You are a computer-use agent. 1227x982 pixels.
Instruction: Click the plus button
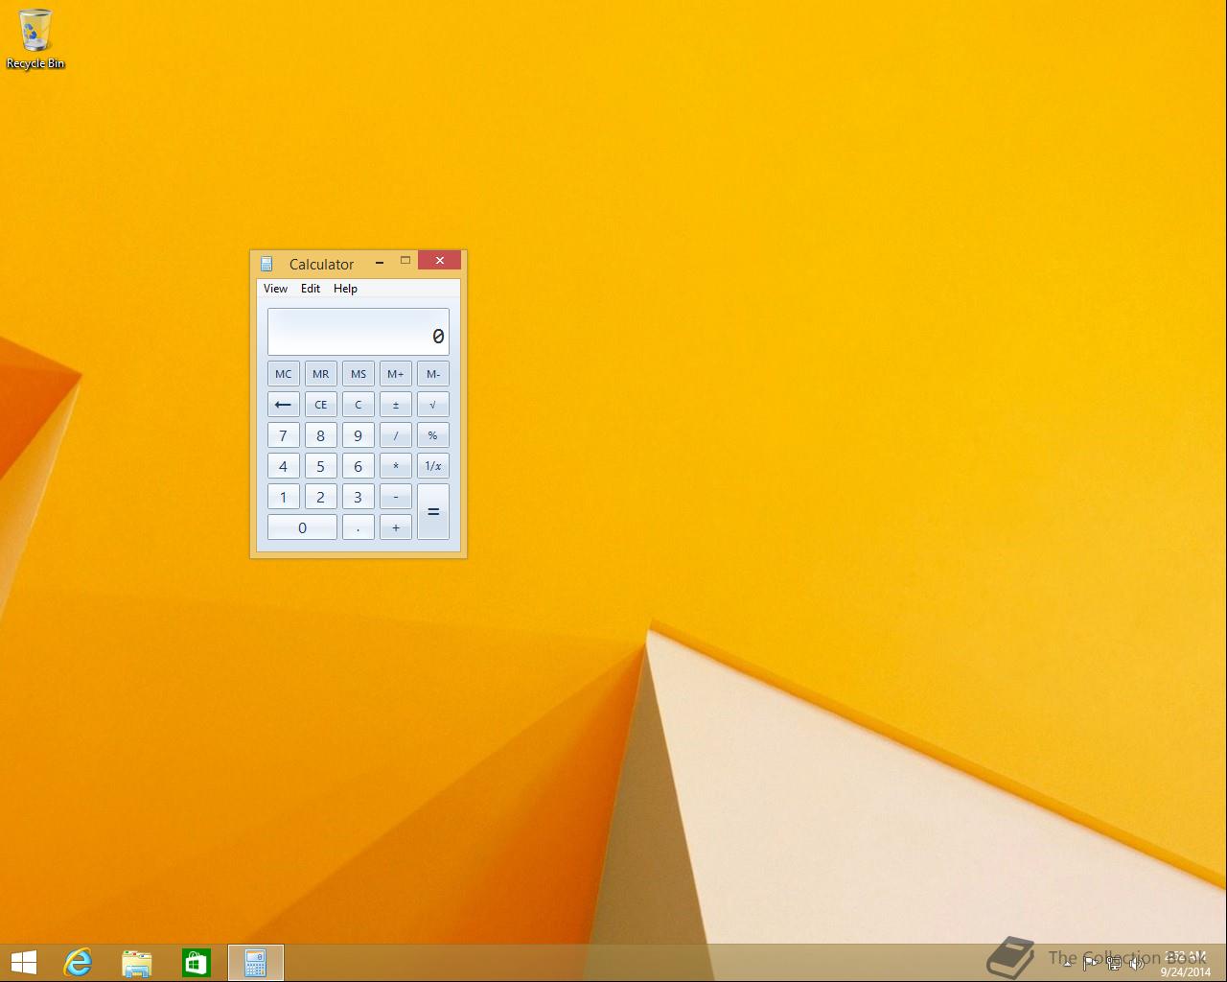pos(396,527)
